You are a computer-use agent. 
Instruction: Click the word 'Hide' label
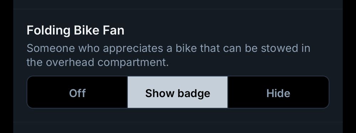(278, 93)
